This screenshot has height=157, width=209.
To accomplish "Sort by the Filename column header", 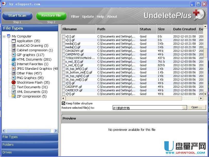I will [x=79, y=29].
